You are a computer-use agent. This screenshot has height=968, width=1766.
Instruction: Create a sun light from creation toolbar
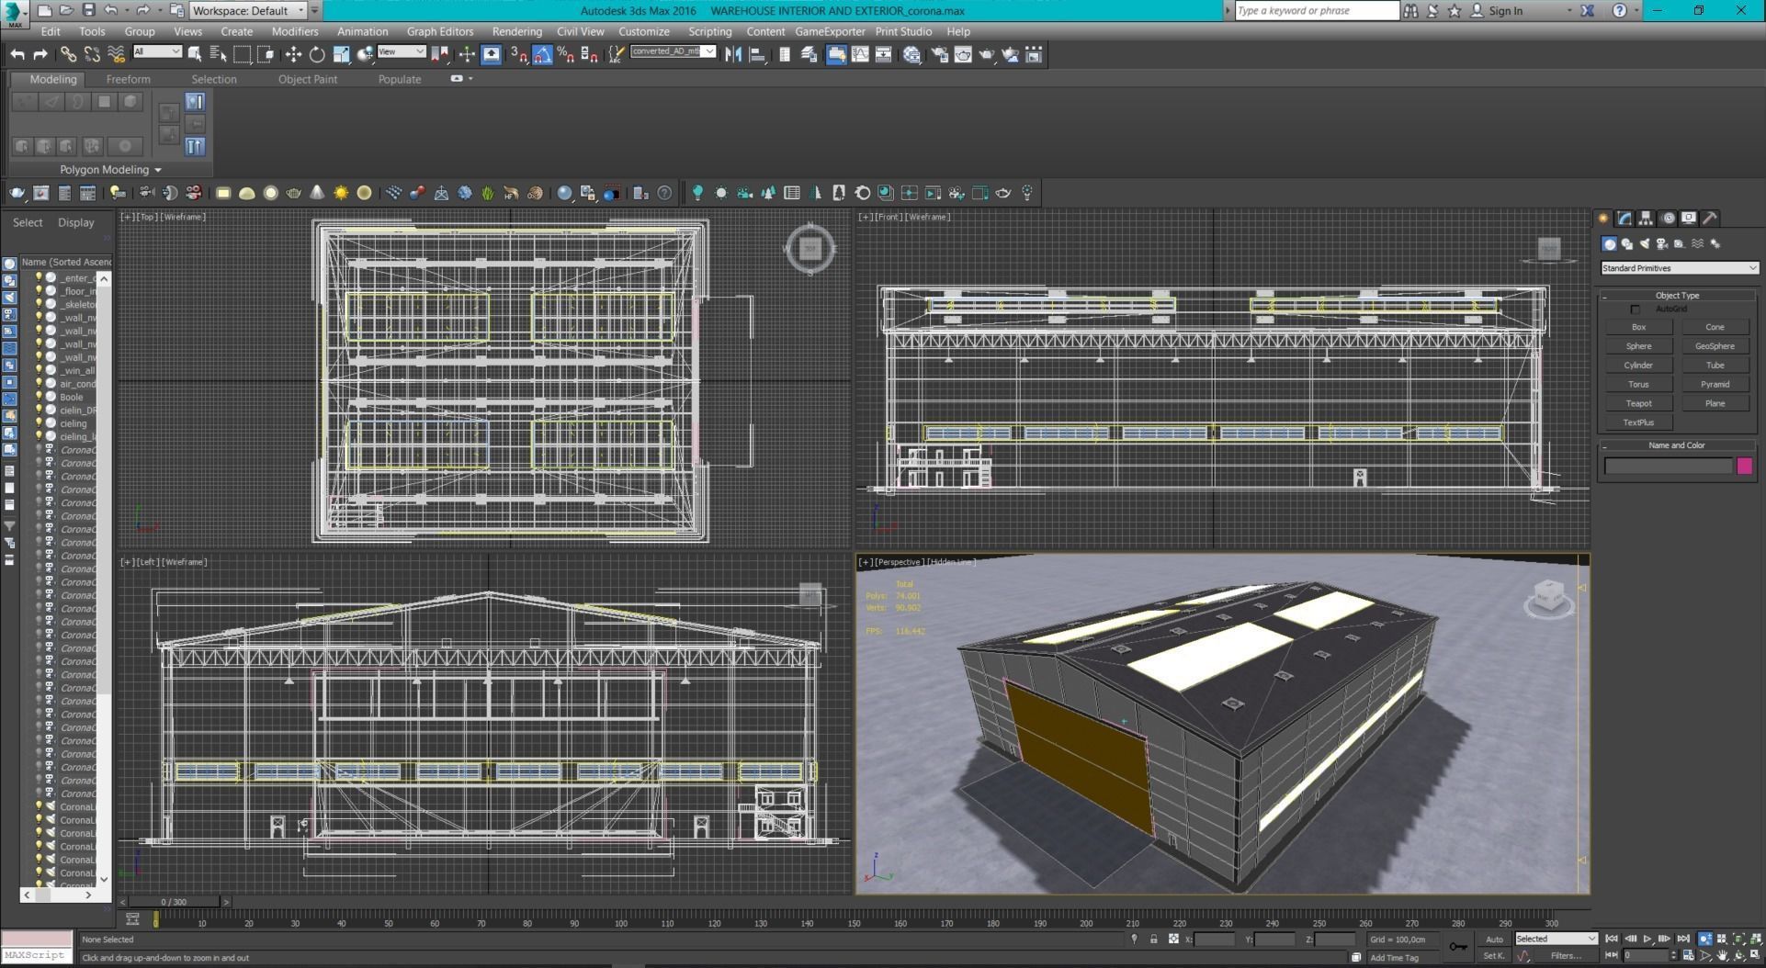pyautogui.click(x=341, y=193)
